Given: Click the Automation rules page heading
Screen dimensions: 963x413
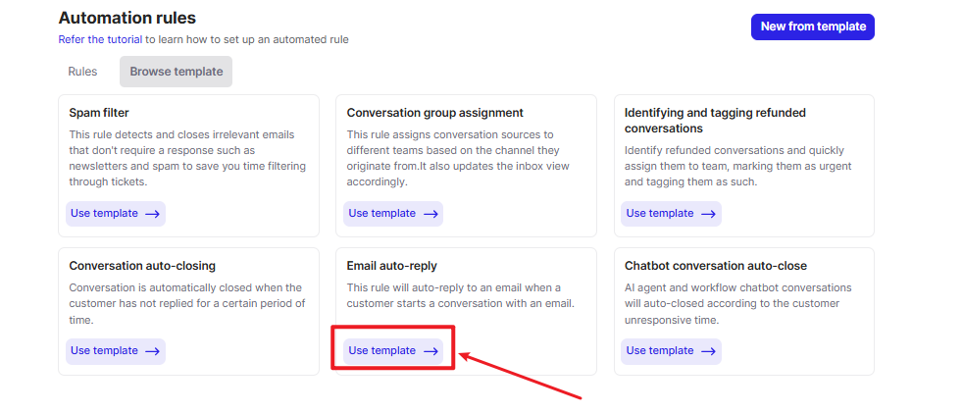Looking at the screenshot, I should [x=127, y=18].
